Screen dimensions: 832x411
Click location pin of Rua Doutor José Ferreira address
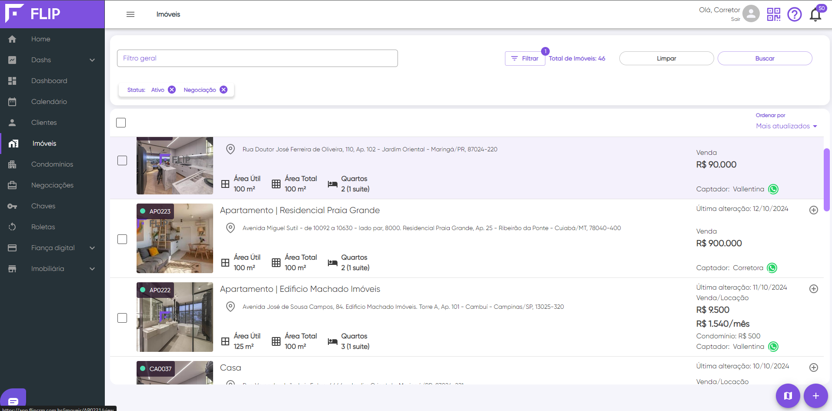click(x=231, y=149)
